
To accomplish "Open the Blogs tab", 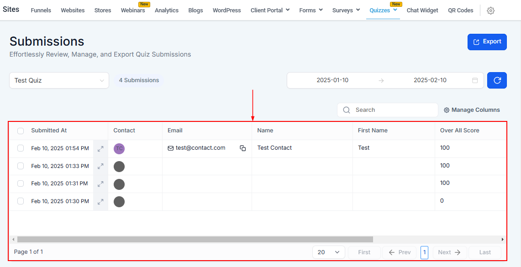I will 195,10.
